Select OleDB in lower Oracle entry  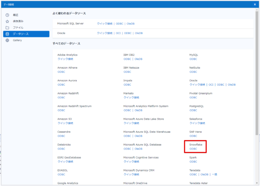click(x=232, y=85)
